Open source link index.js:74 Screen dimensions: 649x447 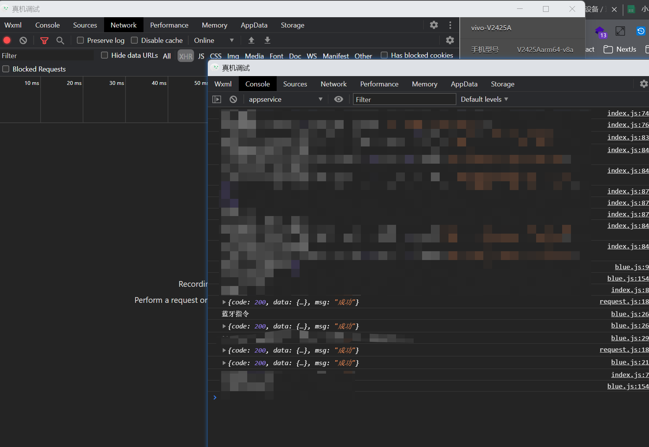[628, 113]
